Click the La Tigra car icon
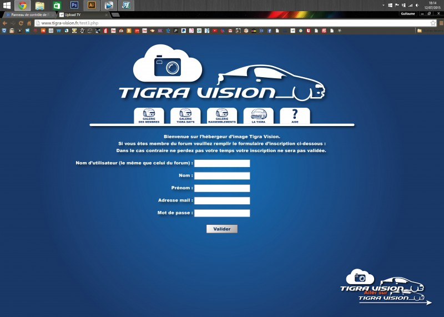This screenshot has width=444, height=317. coord(259,115)
